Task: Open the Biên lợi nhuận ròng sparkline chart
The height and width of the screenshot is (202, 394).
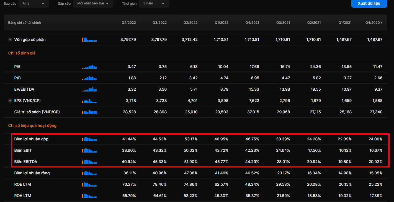Action: (89, 173)
